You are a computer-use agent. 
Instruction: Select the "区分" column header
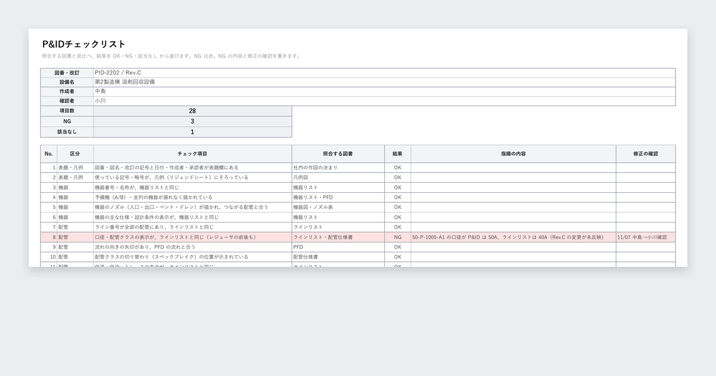point(75,154)
